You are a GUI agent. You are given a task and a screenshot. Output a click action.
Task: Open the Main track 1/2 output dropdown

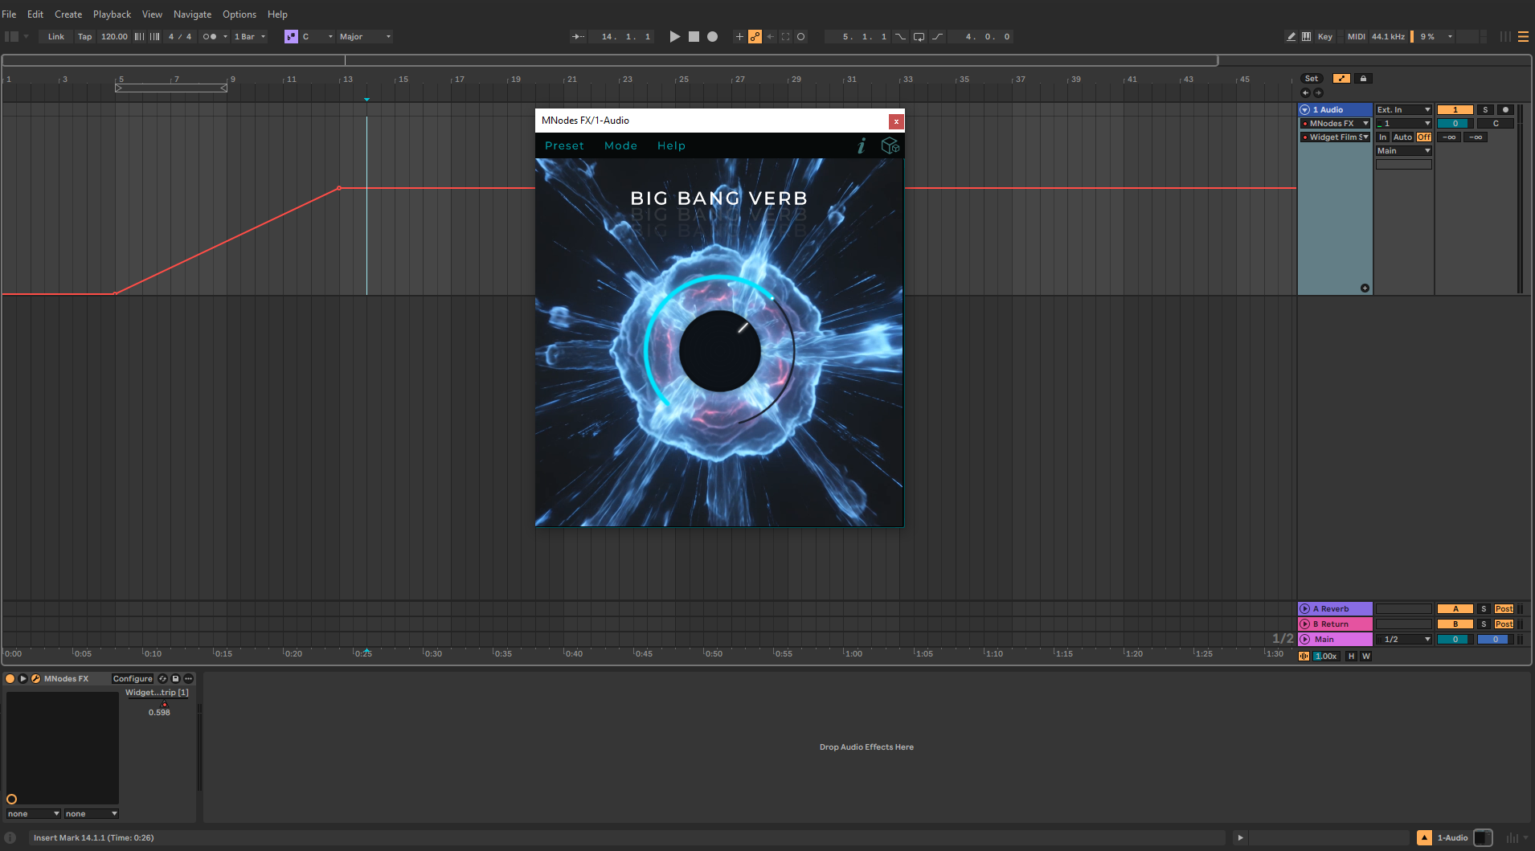click(x=1403, y=640)
